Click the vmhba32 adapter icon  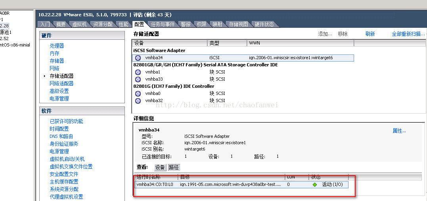138,100
